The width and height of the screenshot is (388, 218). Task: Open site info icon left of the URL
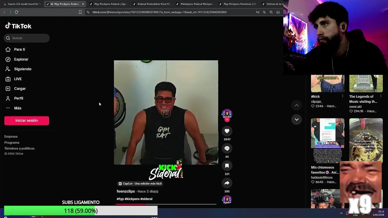pyautogui.click(x=88, y=12)
